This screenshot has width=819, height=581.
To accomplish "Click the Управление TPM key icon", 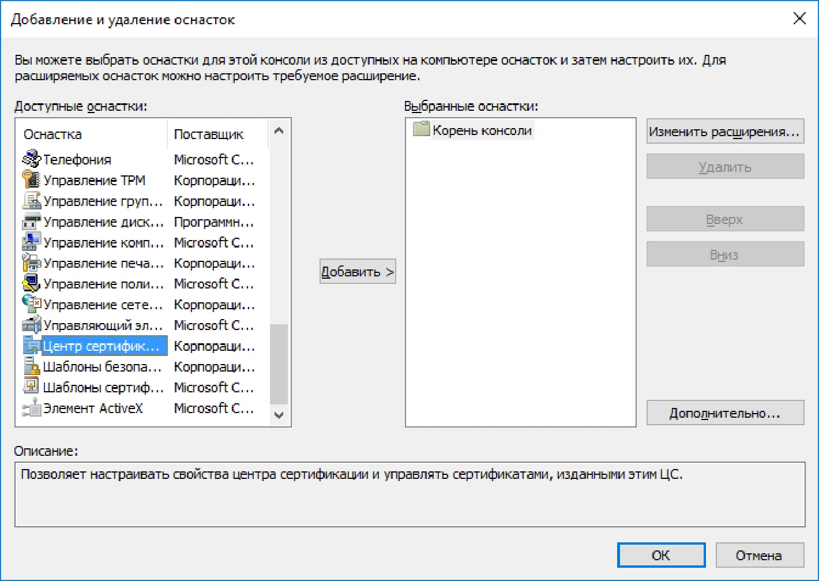I will 32,180.
